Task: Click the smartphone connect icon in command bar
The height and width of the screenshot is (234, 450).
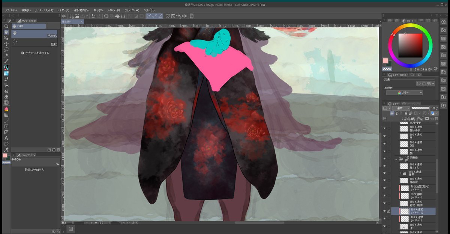Action: click(192, 16)
